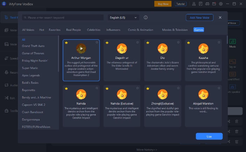The height and width of the screenshot is (152, 246).
Task: Click the search keyword input field
Action: tap(63, 18)
